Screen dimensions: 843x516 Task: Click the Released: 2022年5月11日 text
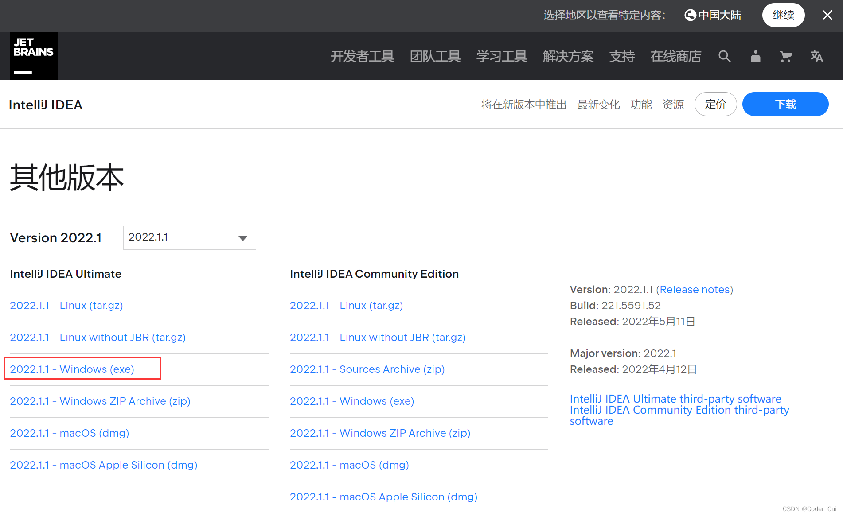click(632, 322)
